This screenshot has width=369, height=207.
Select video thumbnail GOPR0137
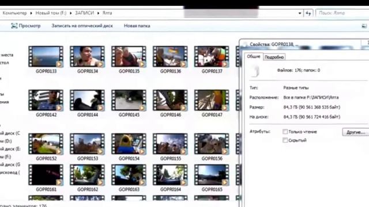pos(212,56)
